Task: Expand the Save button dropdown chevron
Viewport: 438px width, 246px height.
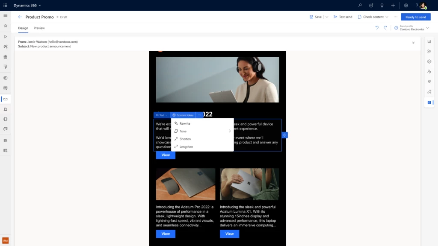Action: click(x=326, y=17)
